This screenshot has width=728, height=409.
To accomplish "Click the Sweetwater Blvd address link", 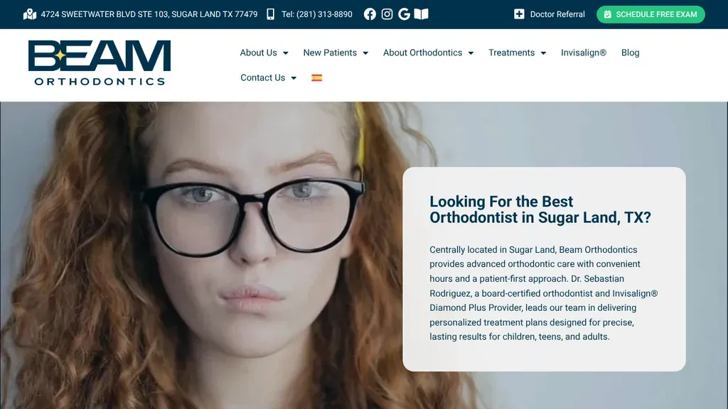I will [149, 14].
